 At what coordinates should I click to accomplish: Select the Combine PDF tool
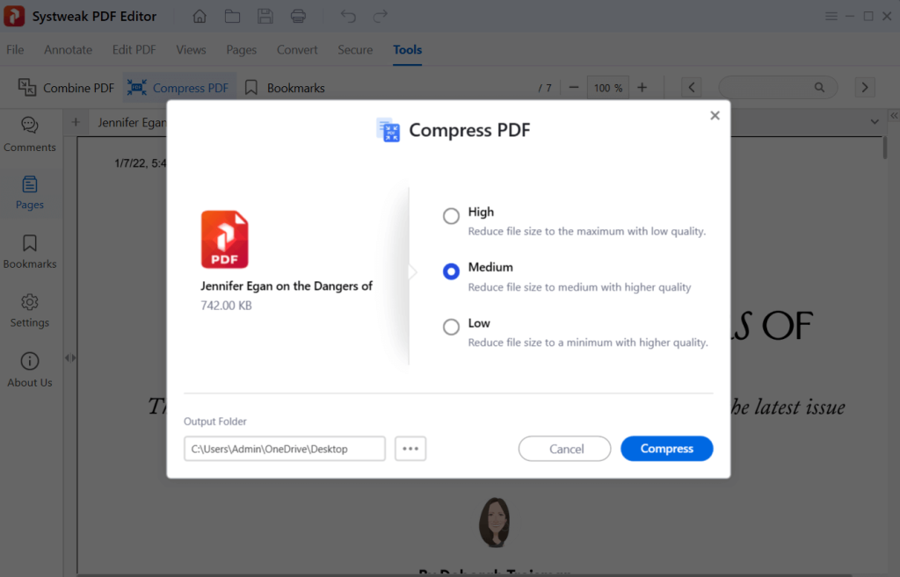click(66, 88)
